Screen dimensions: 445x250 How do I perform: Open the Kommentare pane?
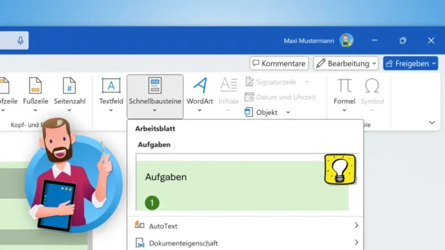279,63
